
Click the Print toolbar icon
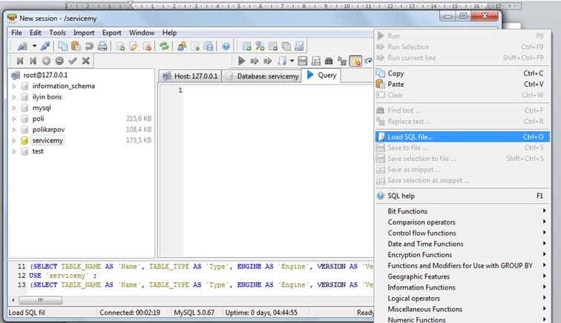coord(102,46)
